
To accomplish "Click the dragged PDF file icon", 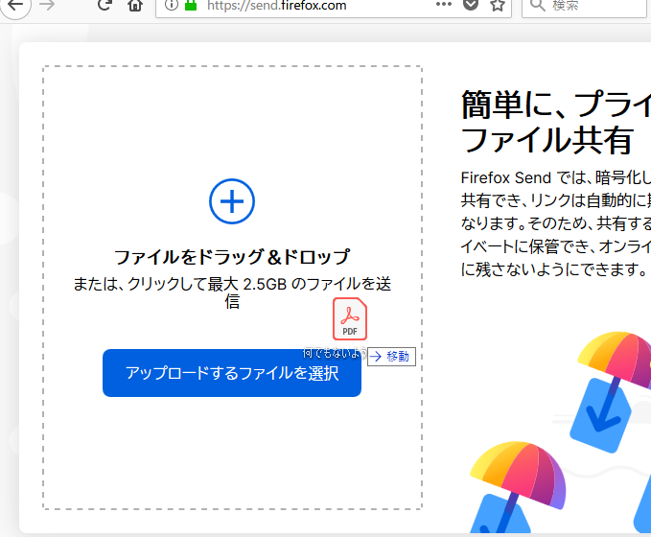I will click(x=350, y=318).
